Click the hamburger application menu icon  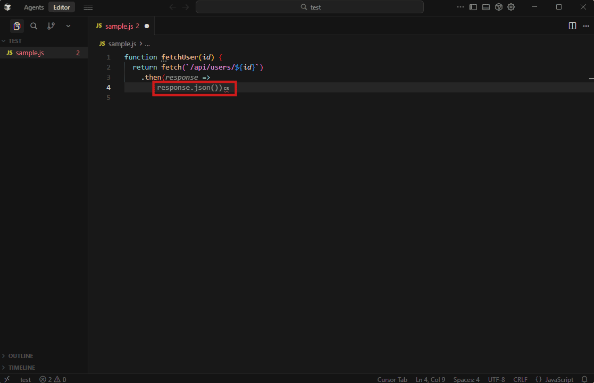tap(88, 7)
